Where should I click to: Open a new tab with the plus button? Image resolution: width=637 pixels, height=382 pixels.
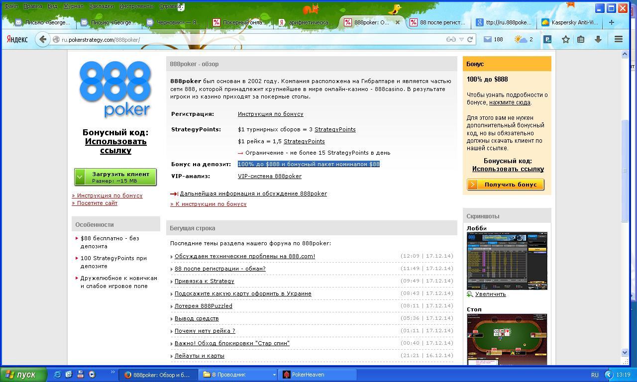coord(612,22)
